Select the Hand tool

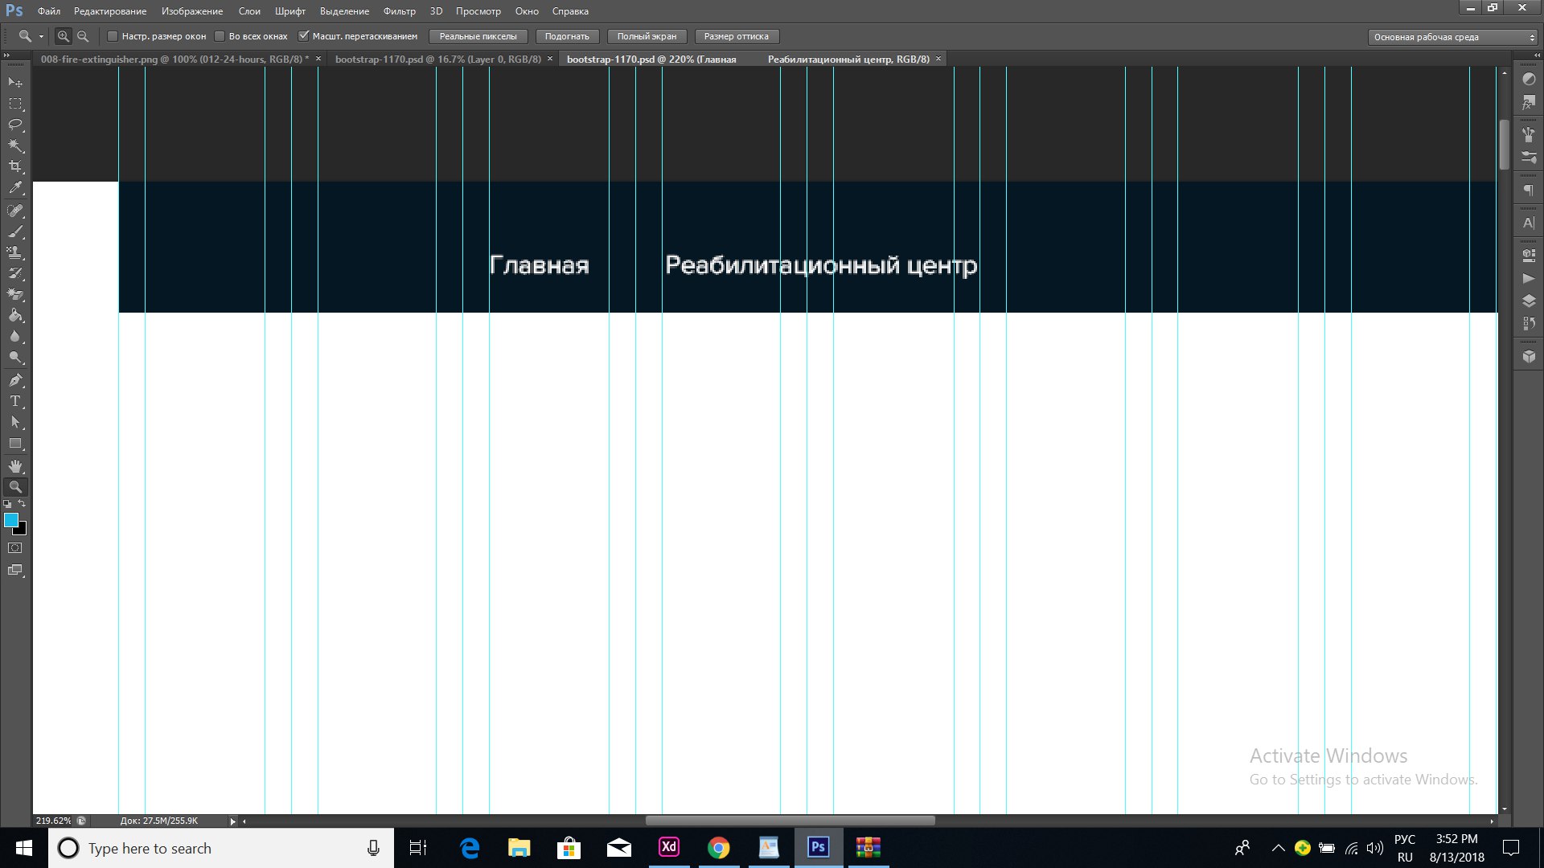(15, 466)
